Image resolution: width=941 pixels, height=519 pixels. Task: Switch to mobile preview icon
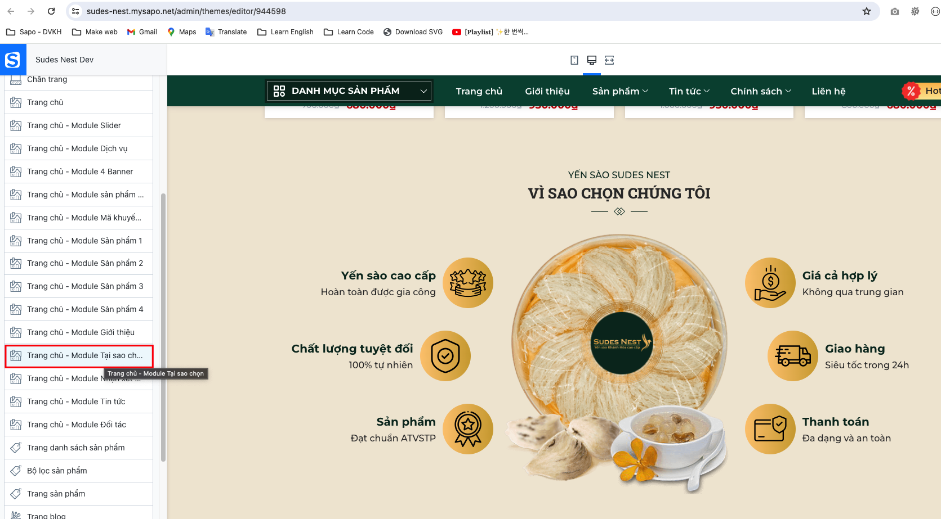click(574, 60)
